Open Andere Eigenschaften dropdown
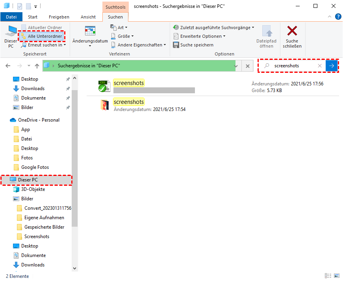 [x=139, y=45]
